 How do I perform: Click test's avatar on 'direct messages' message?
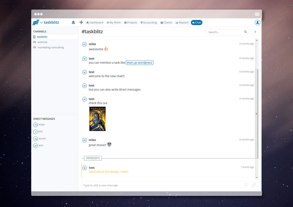pyautogui.click(x=85, y=86)
